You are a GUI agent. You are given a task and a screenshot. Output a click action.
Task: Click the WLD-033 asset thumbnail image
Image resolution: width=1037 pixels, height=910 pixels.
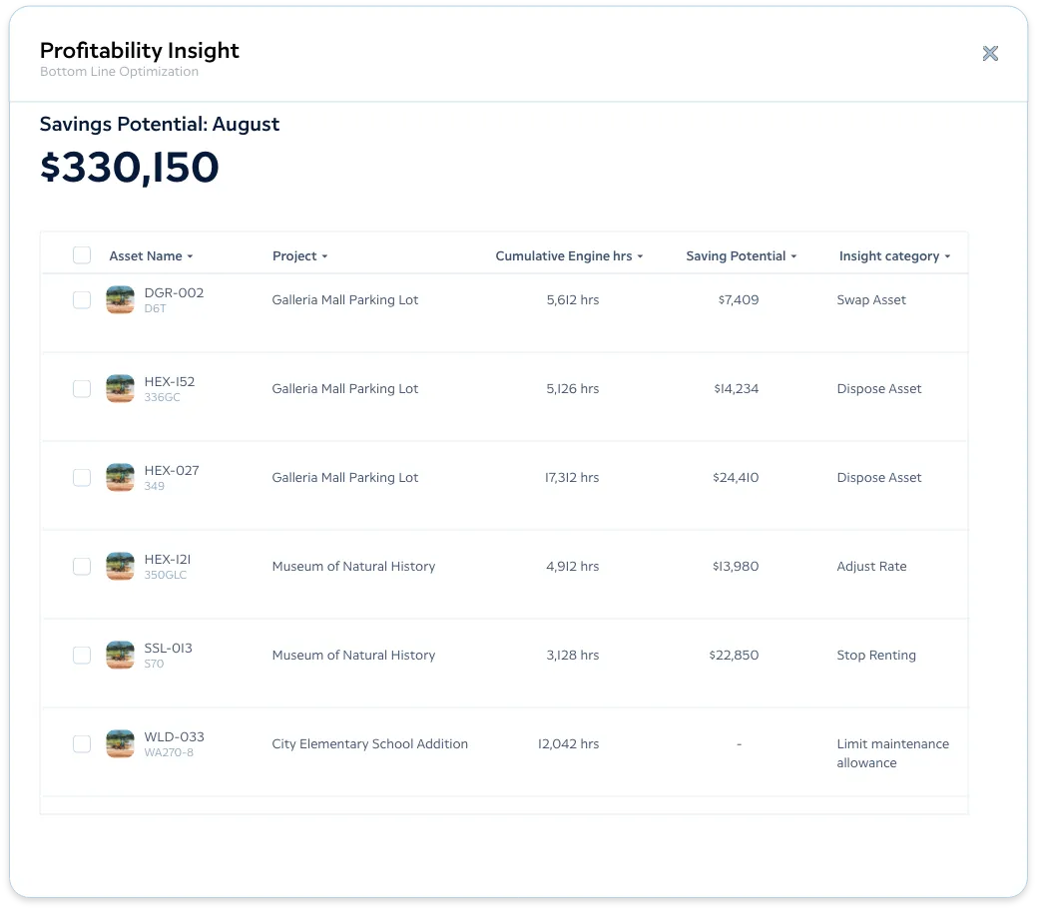point(120,743)
